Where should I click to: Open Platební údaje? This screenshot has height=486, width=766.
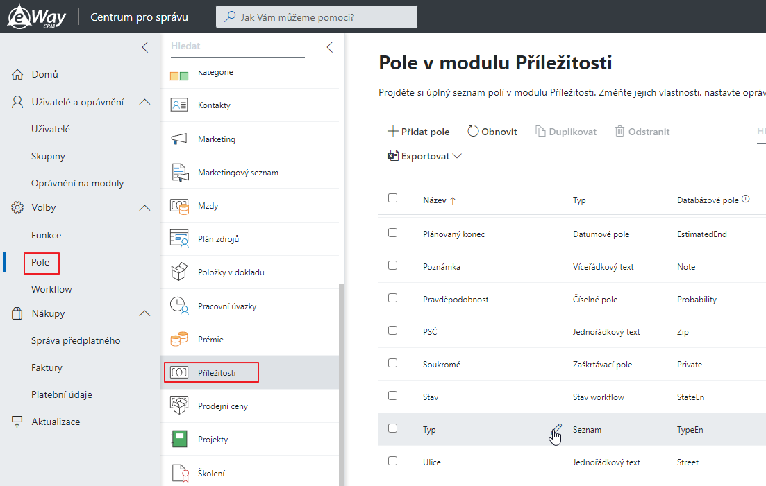(x=62, y=395)
